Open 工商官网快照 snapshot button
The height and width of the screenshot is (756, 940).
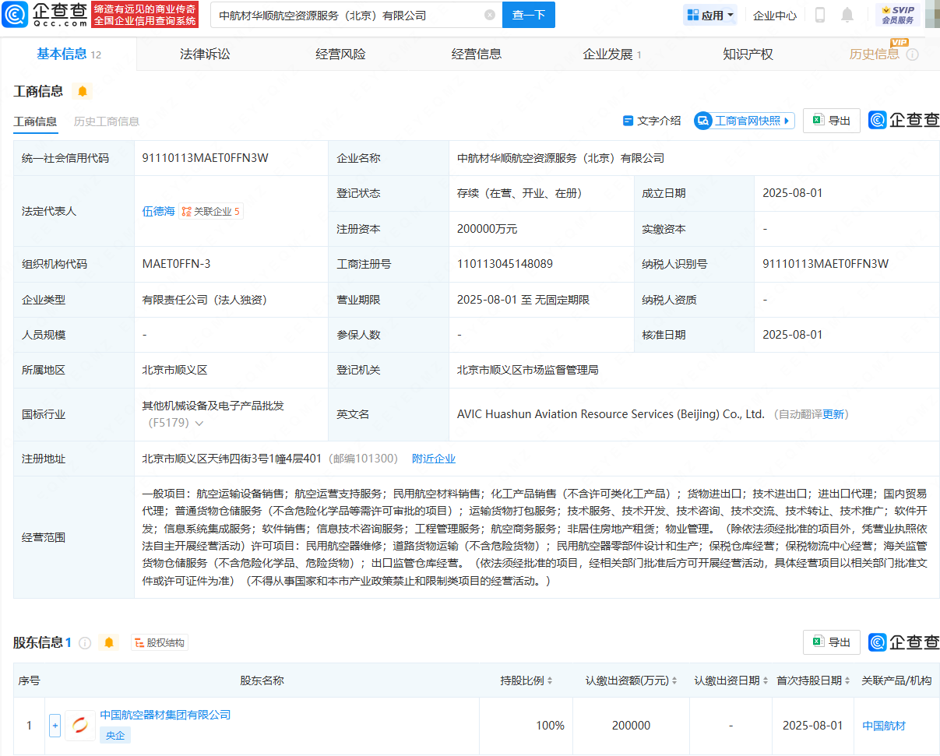[745, 121]
